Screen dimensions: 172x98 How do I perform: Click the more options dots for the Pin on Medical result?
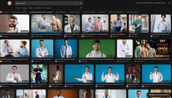tap(148, 36)
